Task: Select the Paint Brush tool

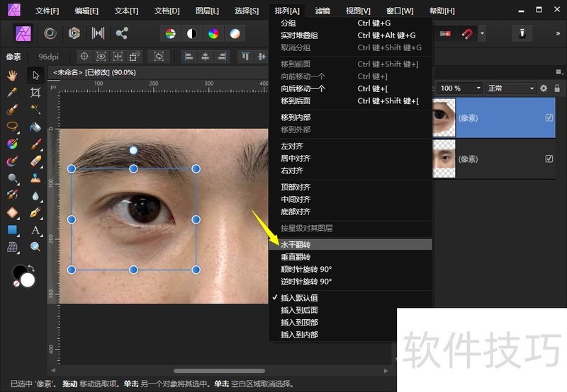Action: coord(35,144)
